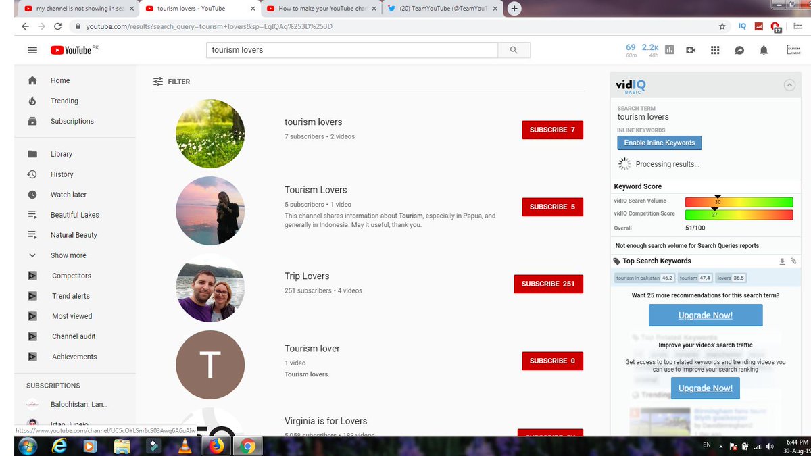Open the green meadow channel thumbnail
811x456 pixels.
[x=210, y=133]
